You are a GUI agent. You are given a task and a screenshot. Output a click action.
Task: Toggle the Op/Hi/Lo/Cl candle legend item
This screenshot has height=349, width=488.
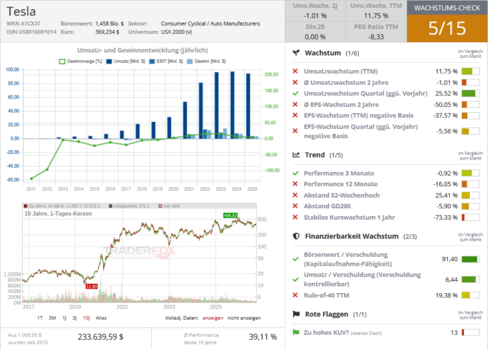click(62, 206)
